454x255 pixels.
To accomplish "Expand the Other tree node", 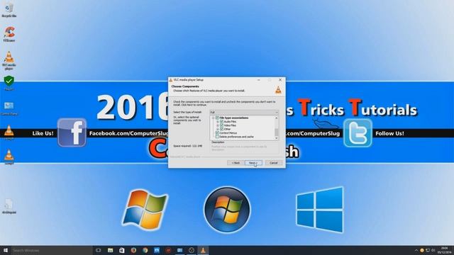I will point(218,129).
